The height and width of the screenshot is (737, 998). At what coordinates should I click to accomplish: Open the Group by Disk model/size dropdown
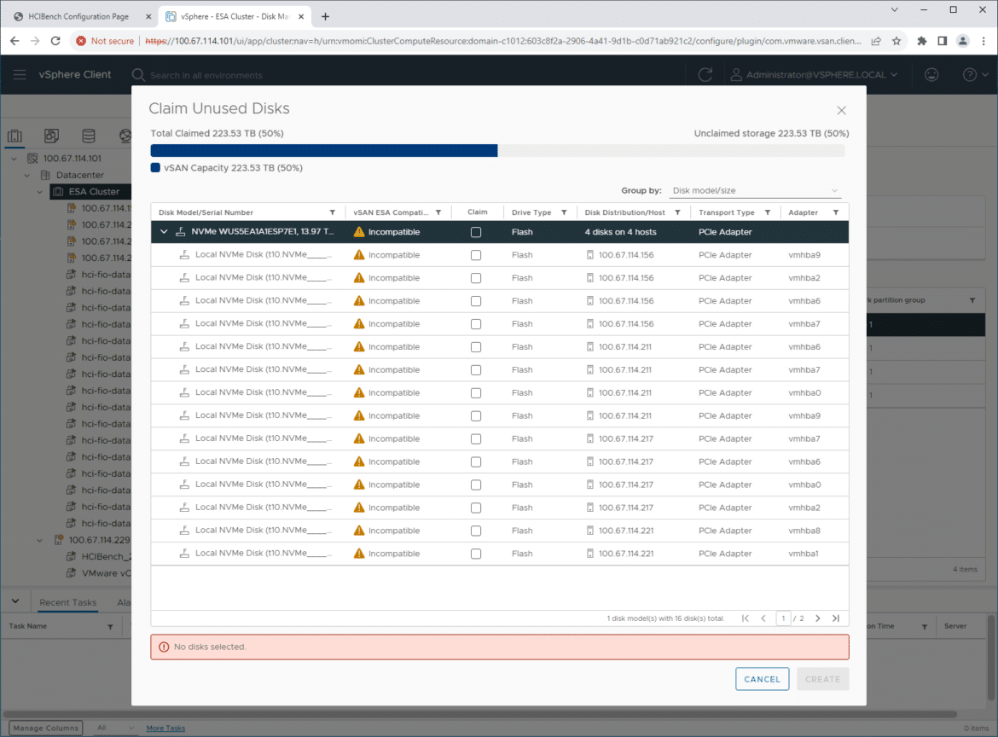coord(755,190)
